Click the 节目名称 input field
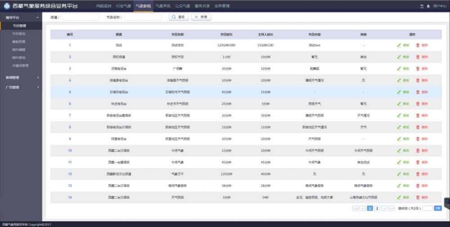The width and height of the screenshot is (450, 227). tap(143, 17)
